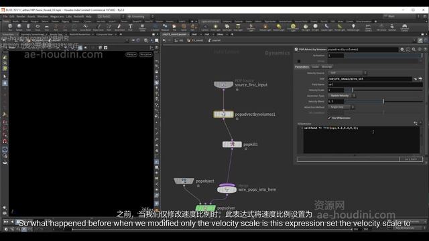
Task: Select the File shelf tool
Action: [174, 27]
